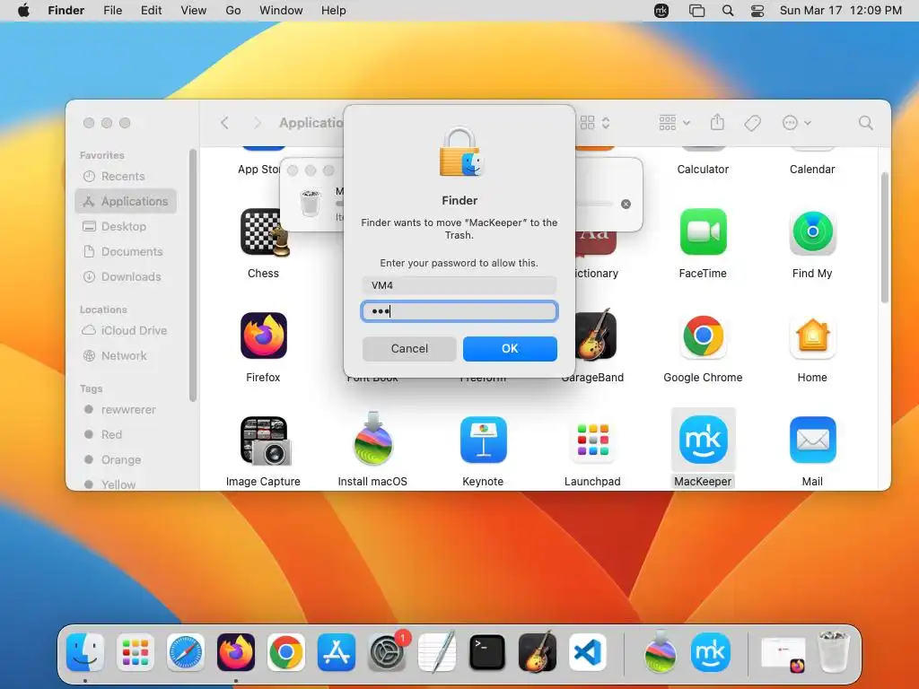Select the Find My app icon
This screenshot has height=689, width=919.
tap(812, 232)
